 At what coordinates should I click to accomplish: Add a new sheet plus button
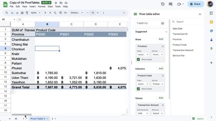point(10,119)
